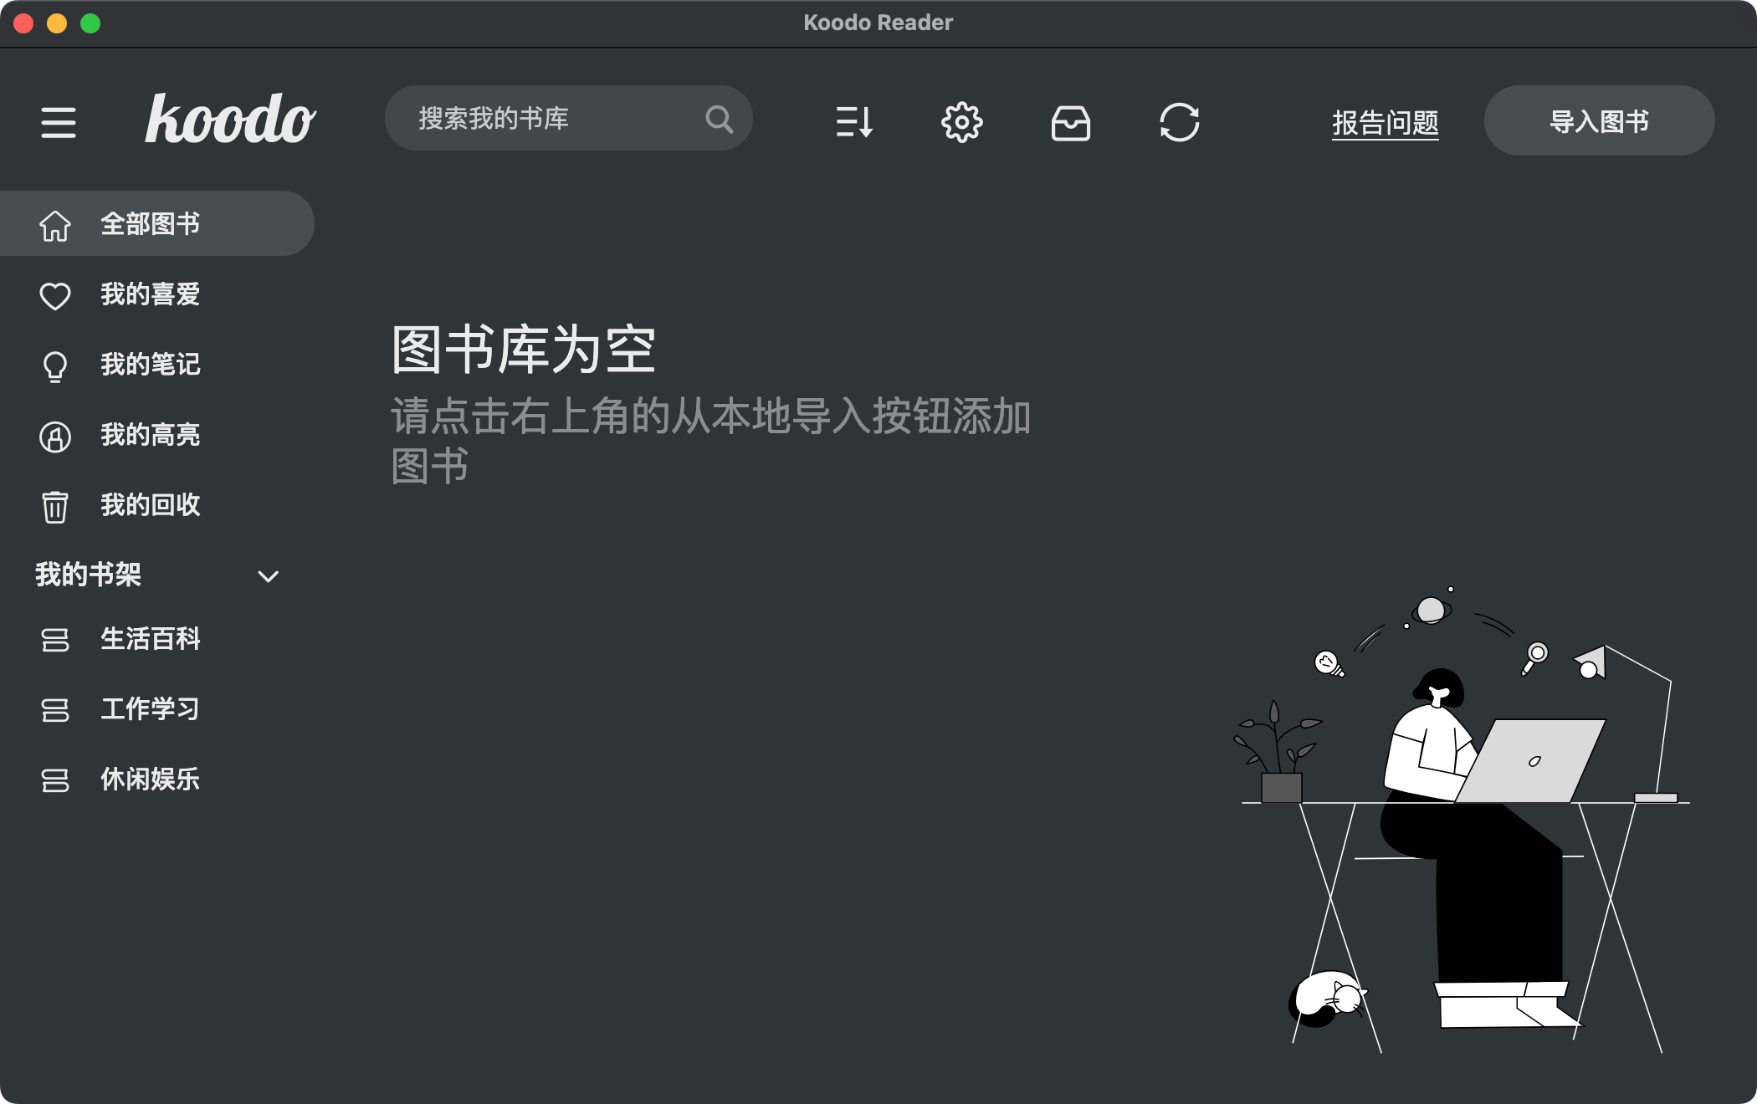Image resolution: width=1757 pixels, height=1104 pixels.
Task: Collapse the 我的书架 chevron
Action: pos(268,576)
